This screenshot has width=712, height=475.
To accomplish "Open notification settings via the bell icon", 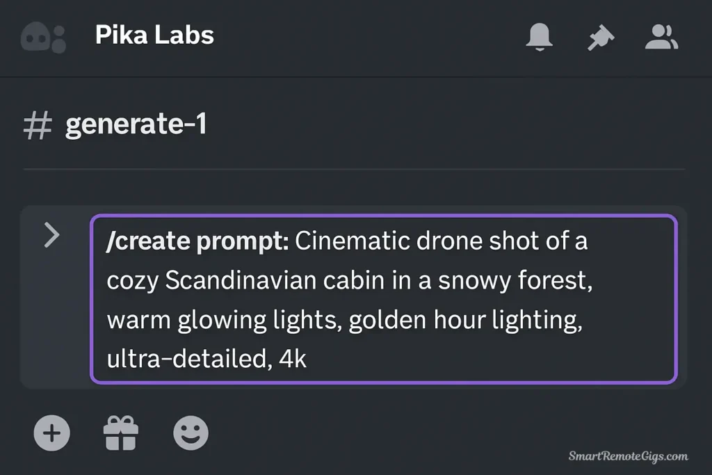I will click(x=540, y=38).
